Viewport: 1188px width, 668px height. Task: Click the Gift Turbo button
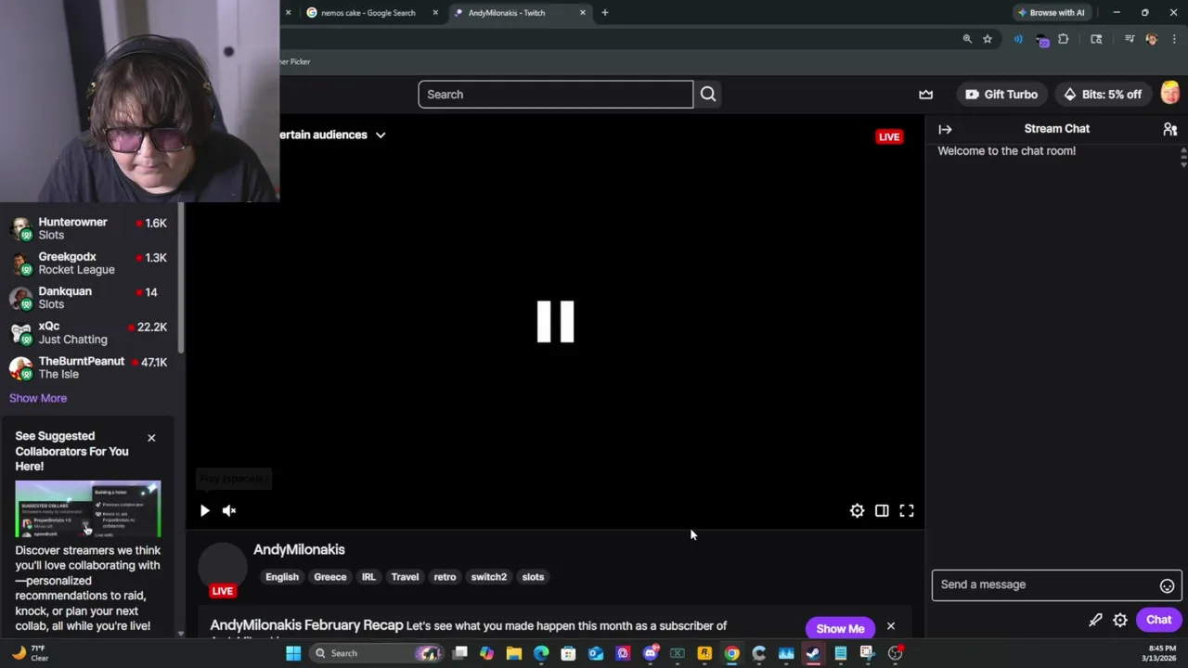[1001, 95]
